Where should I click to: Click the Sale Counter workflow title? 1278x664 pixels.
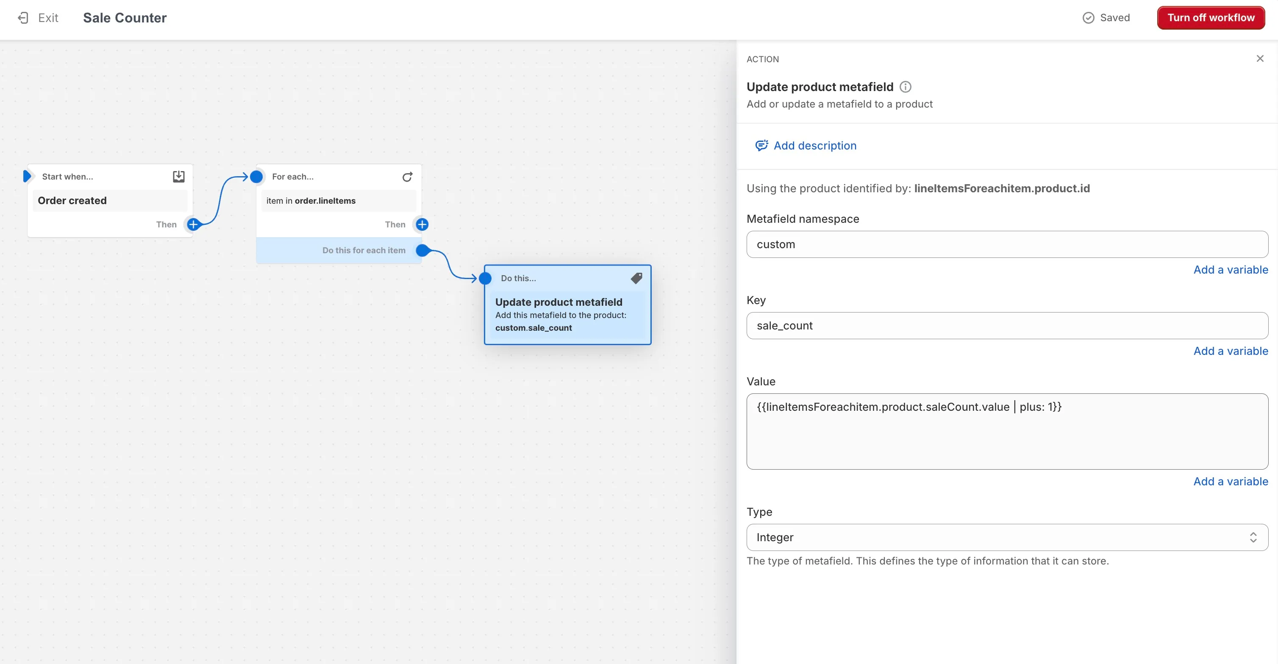125,18
